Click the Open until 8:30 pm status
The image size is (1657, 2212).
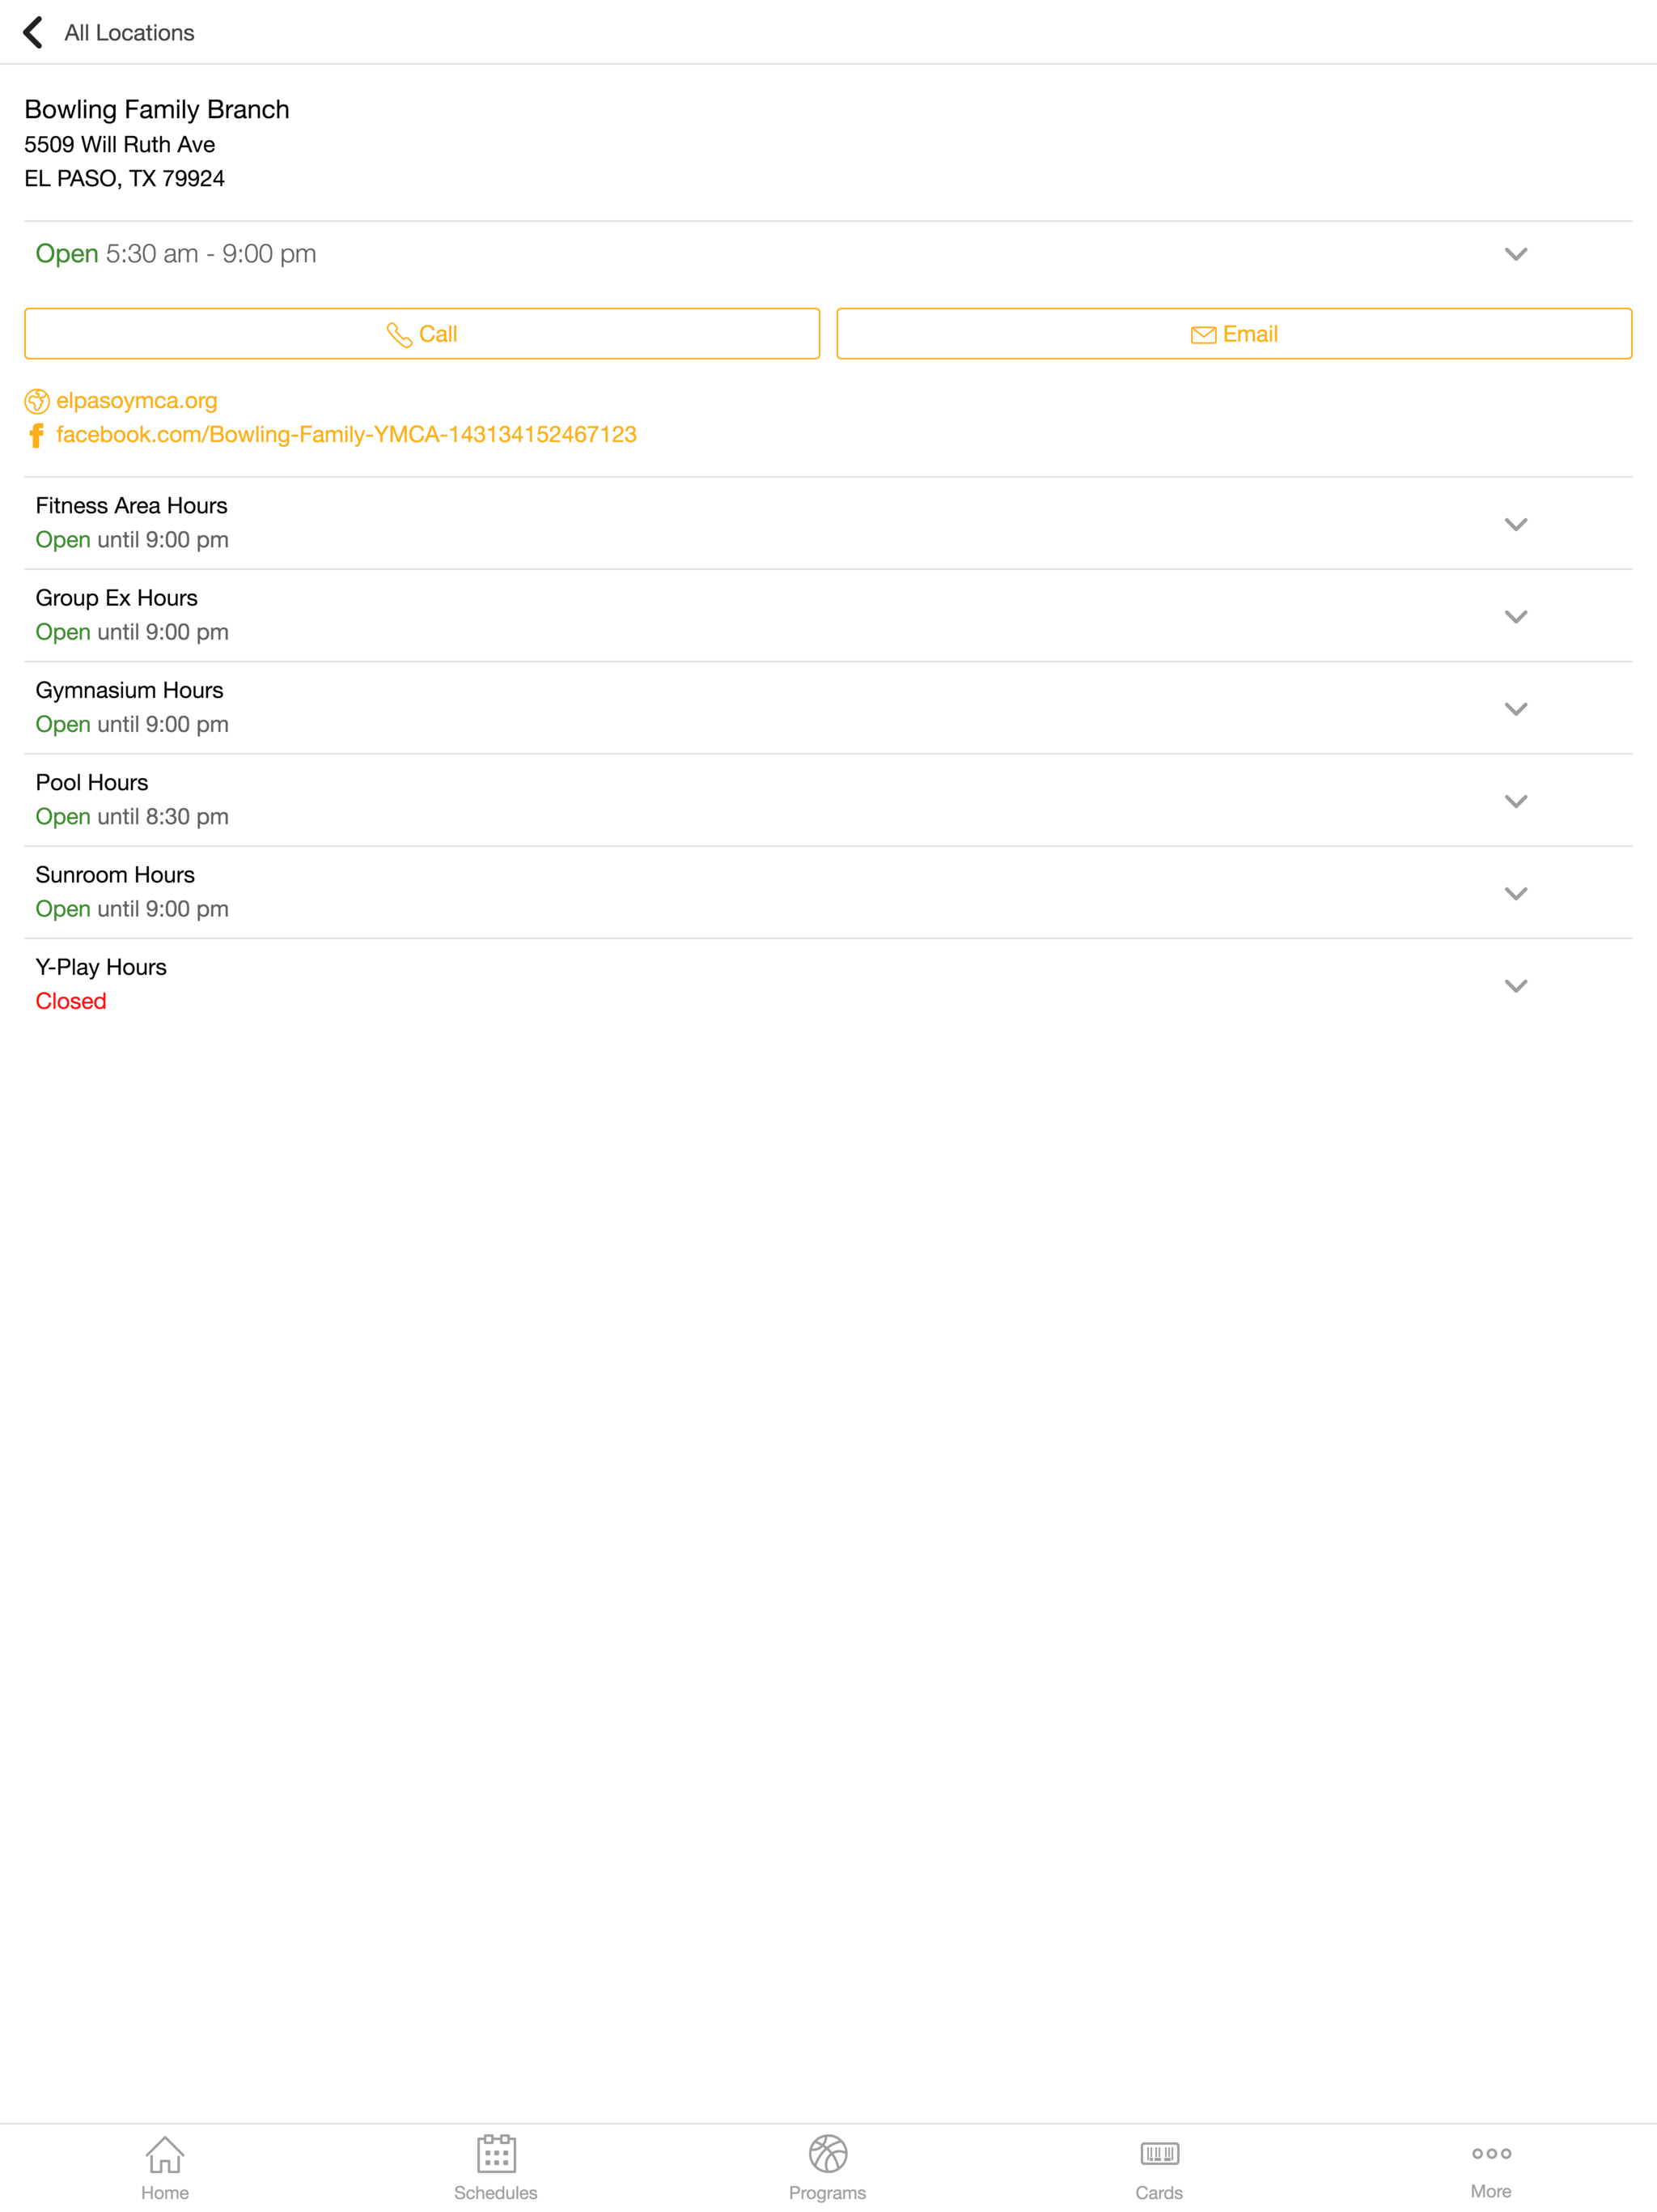point(132,817)
